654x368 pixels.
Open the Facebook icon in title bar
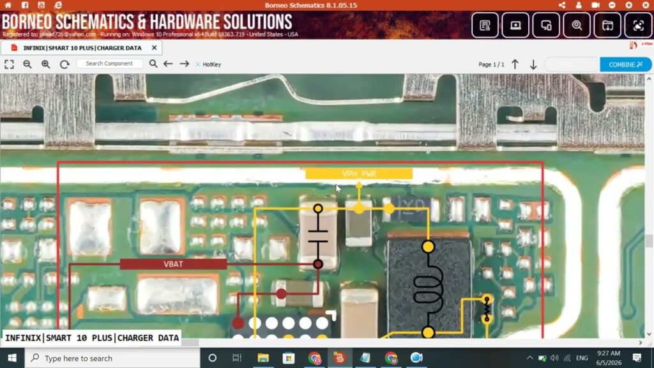pos(25,5)
